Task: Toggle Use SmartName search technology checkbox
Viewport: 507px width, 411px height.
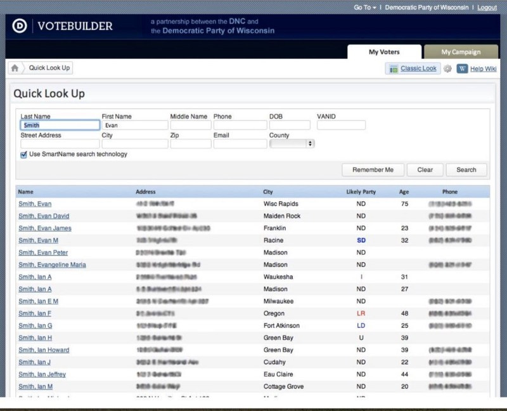Action: click(x=23, y=155)
